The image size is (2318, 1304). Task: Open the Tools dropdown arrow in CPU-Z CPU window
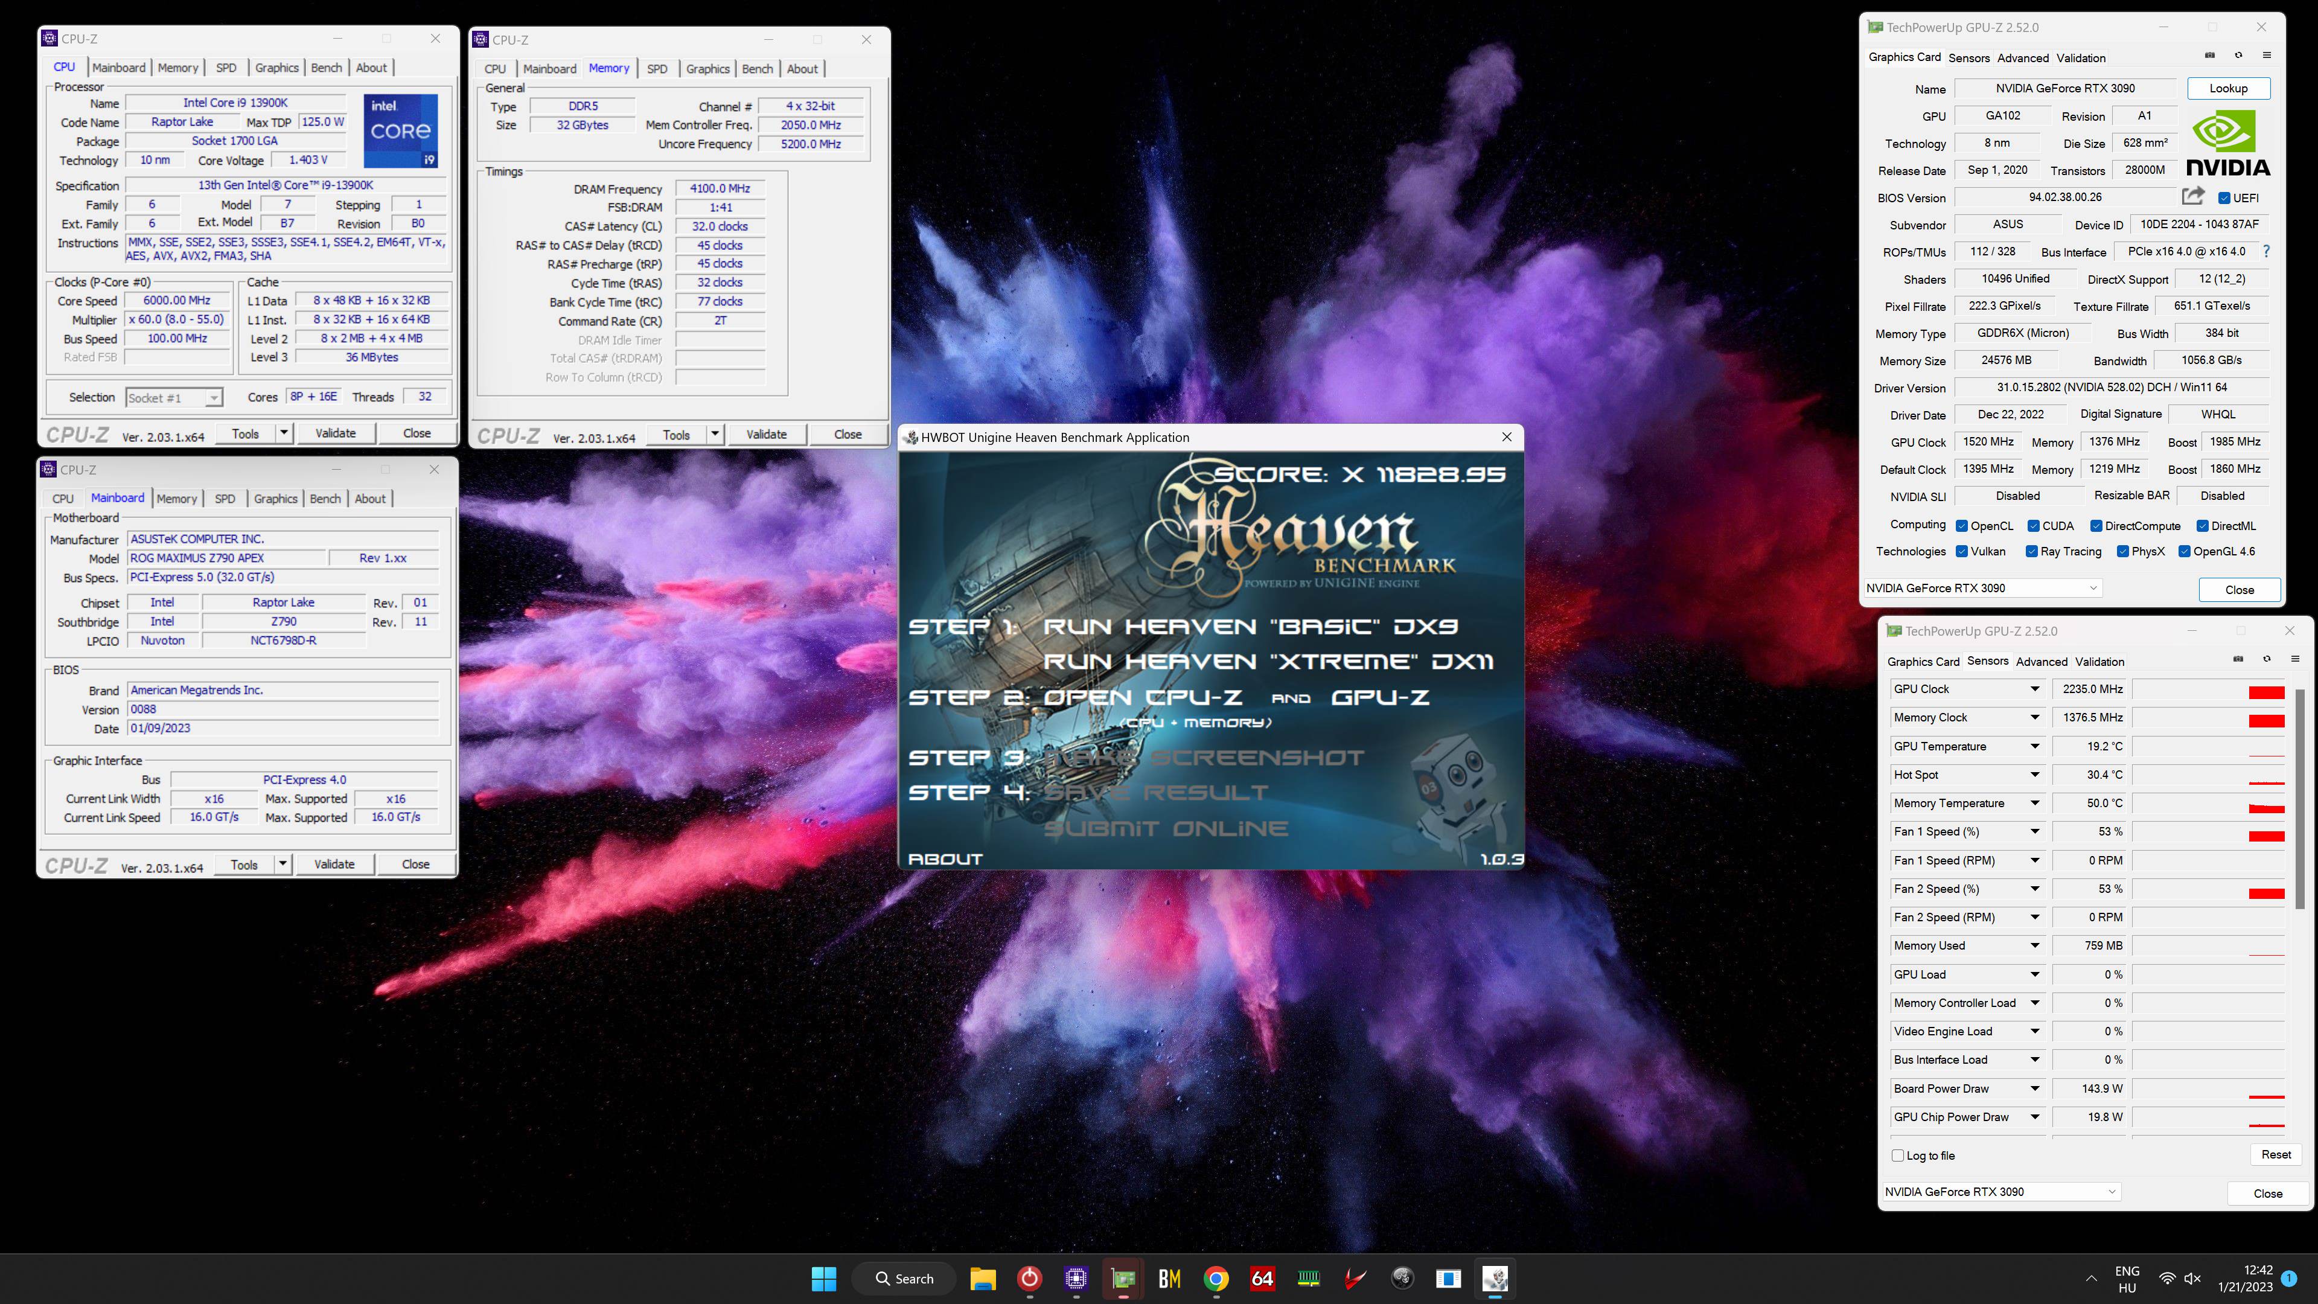point(284,433)
